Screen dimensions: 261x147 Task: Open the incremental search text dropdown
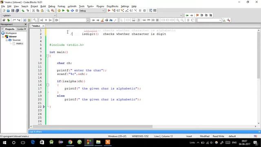[88, 20]
